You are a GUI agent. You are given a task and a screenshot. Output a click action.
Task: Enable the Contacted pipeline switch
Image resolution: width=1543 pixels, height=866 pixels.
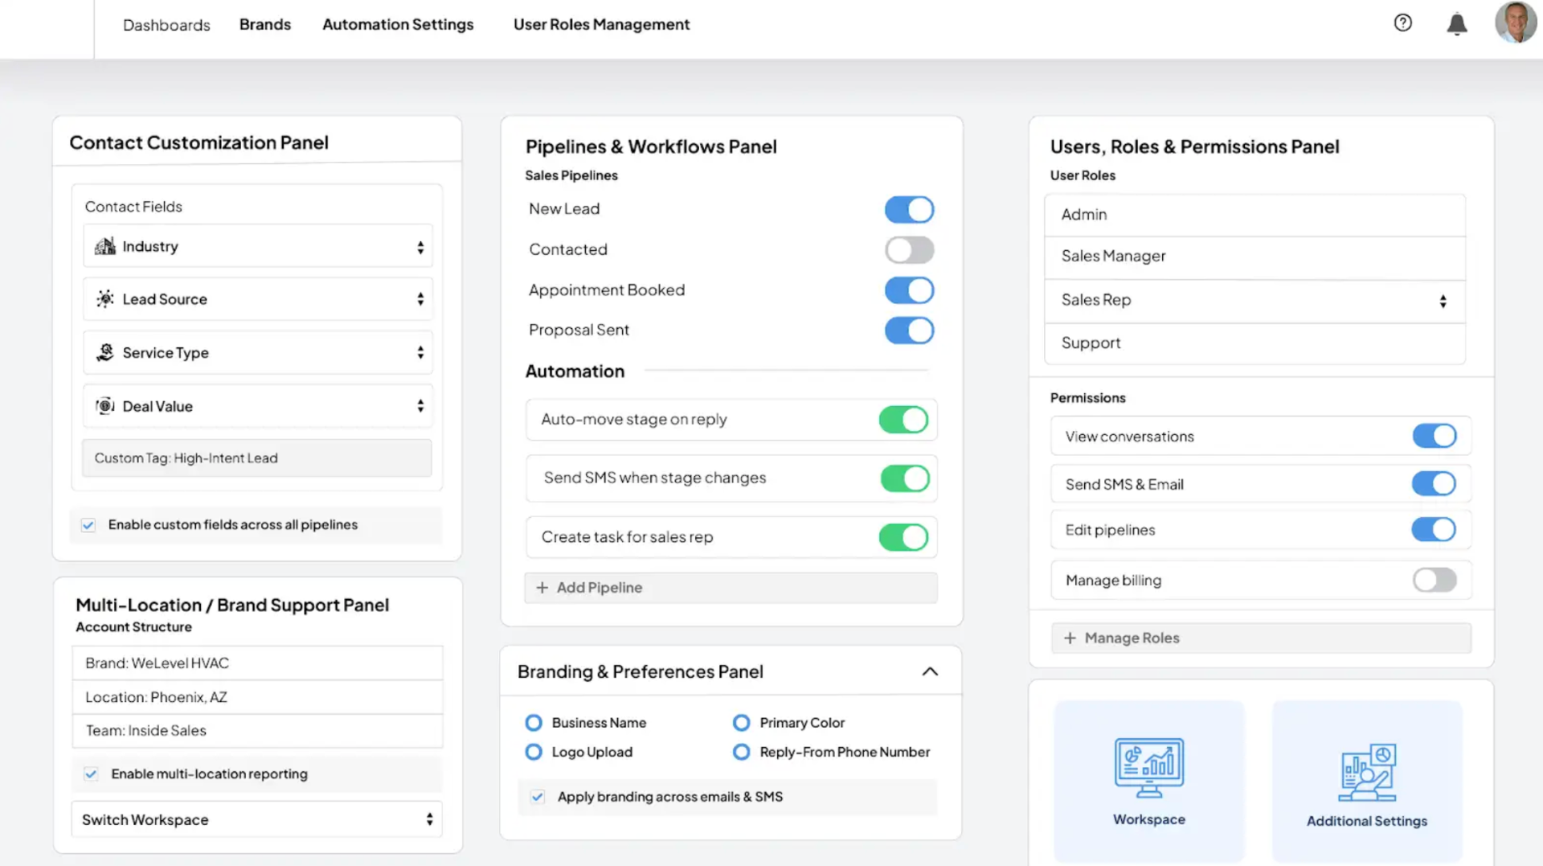909,250
